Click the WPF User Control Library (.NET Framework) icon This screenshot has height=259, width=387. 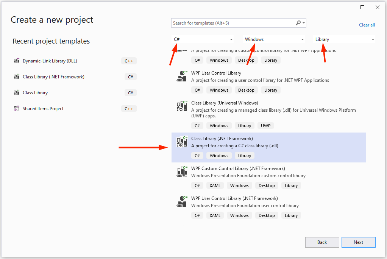pyautogui.click(x=182, y=201)
